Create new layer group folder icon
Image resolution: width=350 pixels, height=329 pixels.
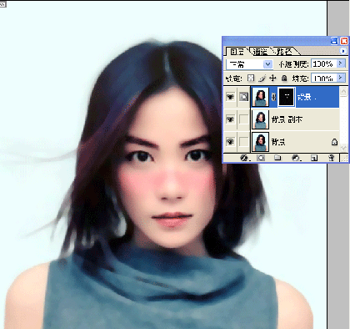click(x=277, y=158)
